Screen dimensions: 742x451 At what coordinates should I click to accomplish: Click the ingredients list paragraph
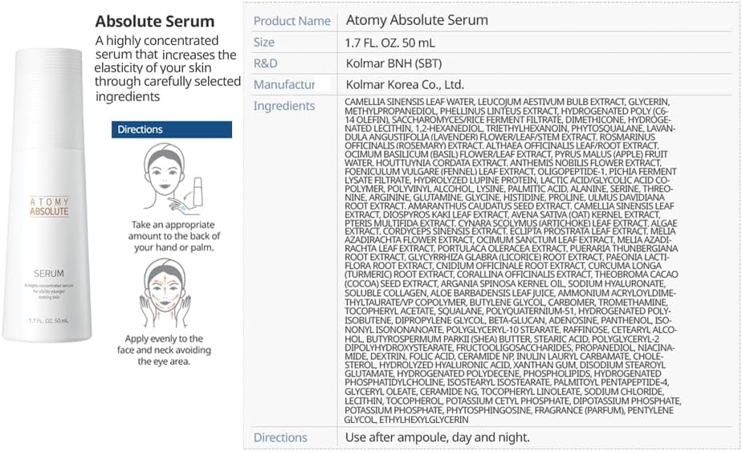coord(512,261)
